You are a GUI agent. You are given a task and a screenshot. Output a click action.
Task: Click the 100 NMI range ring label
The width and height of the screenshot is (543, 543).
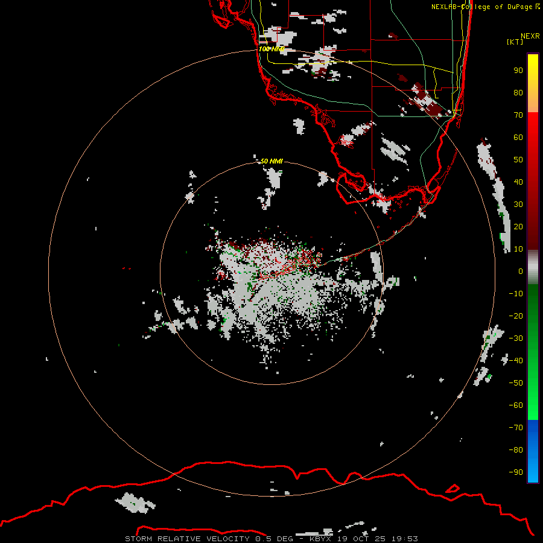coord(271,49)
